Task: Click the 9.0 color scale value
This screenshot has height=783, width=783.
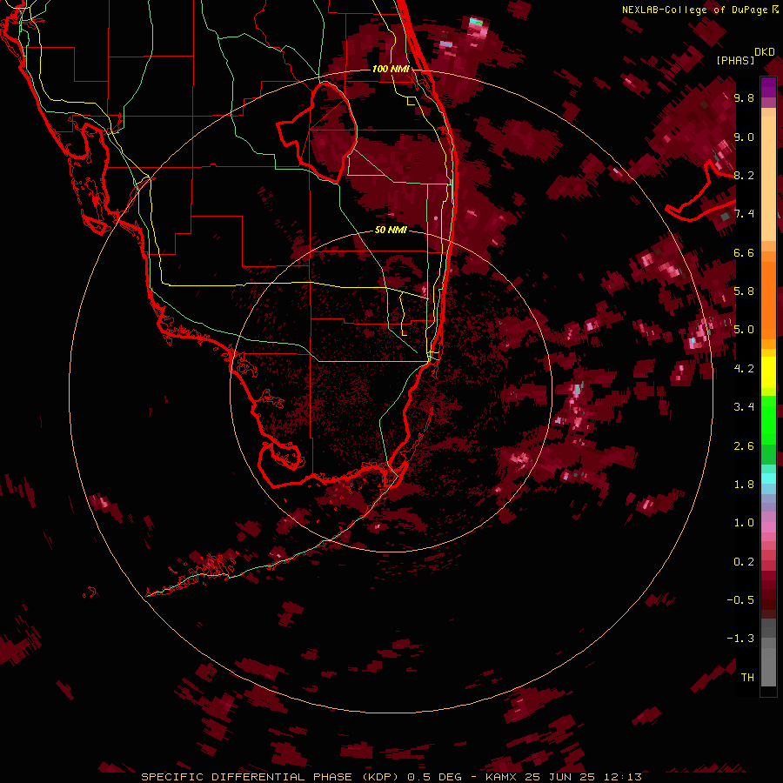Action: [x=744, y=137]
